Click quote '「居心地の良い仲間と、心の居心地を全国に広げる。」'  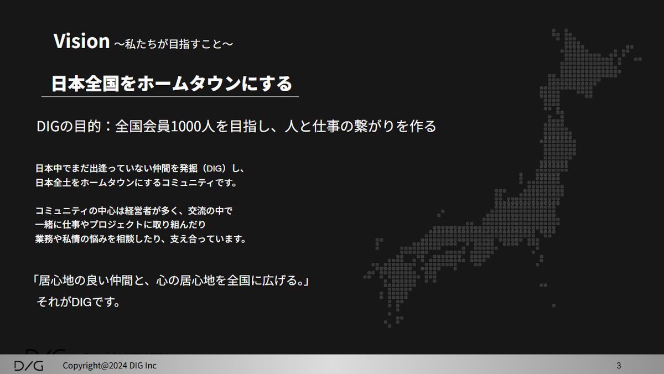(171, 280)
